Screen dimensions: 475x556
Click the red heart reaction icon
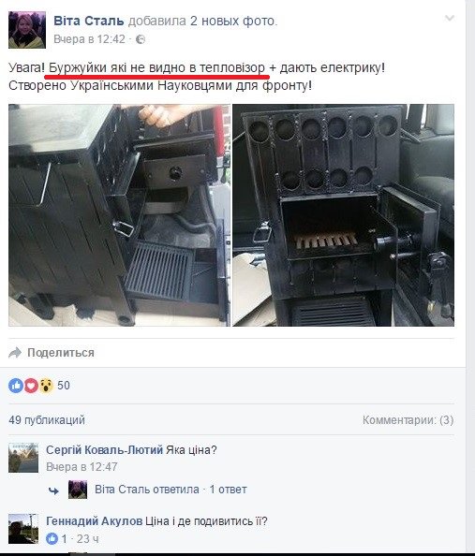coord(31,386)
